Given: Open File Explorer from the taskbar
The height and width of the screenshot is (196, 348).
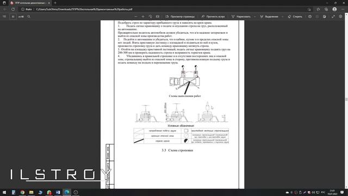Looking at the screenshot, I should pyautogui.click(x=32, y=192).
